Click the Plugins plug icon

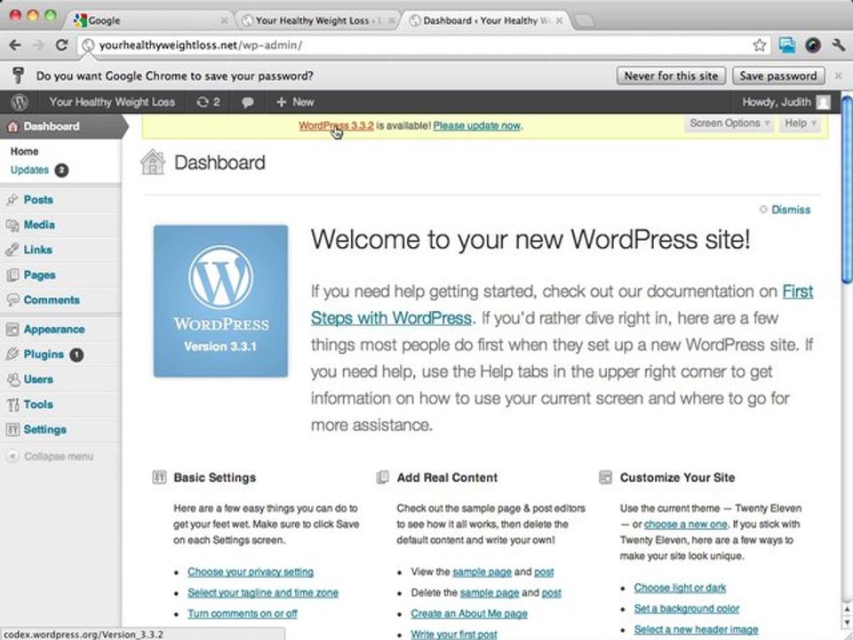pyautogui.click(x=12, y=355)
